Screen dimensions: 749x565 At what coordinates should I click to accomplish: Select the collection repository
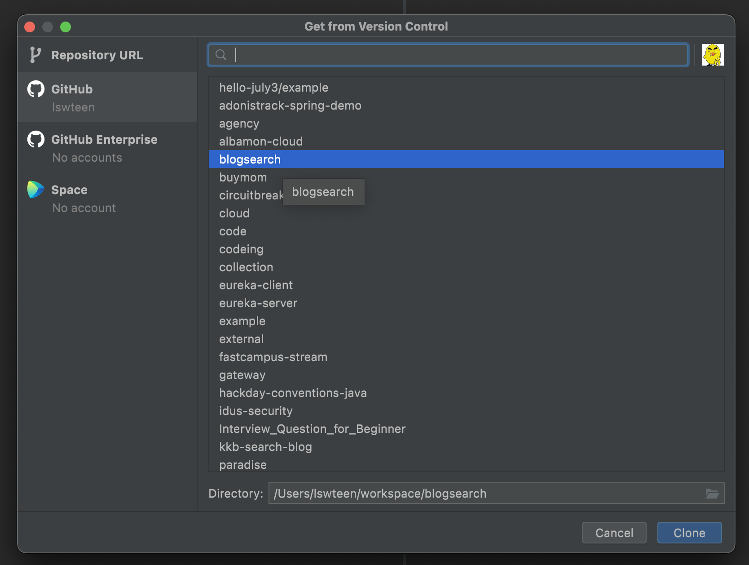click(466, 267)
